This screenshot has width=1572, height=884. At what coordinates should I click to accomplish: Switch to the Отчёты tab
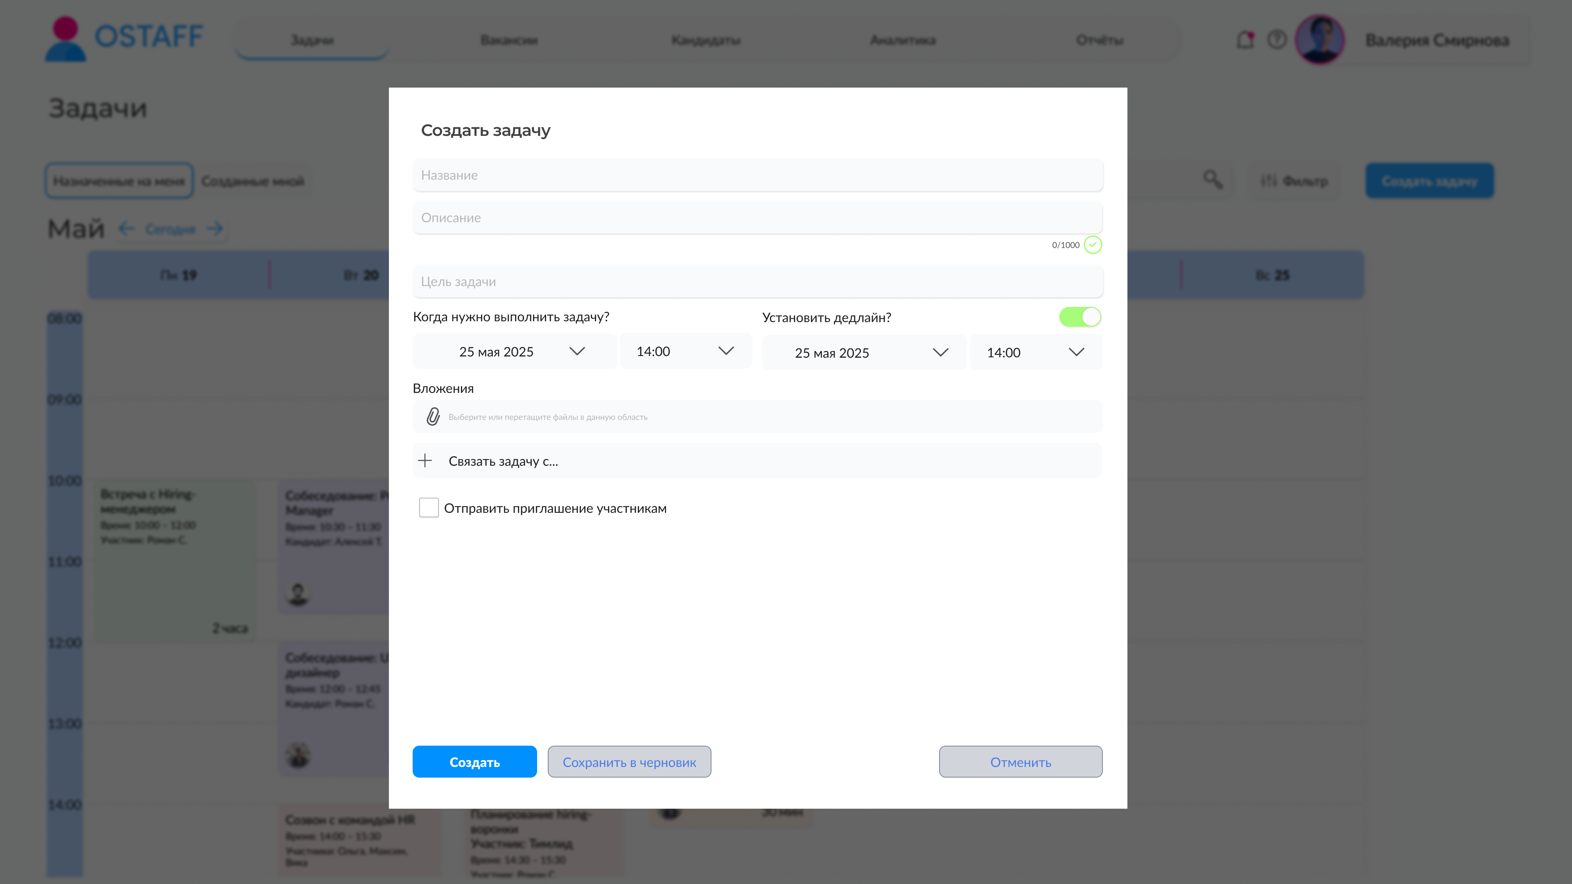click(1100, 40)
